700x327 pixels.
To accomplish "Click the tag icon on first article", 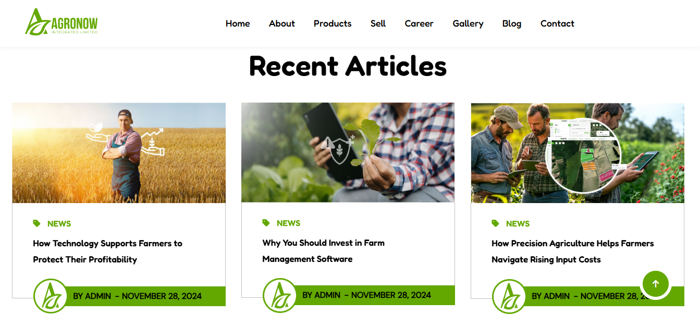I will 36,223.
